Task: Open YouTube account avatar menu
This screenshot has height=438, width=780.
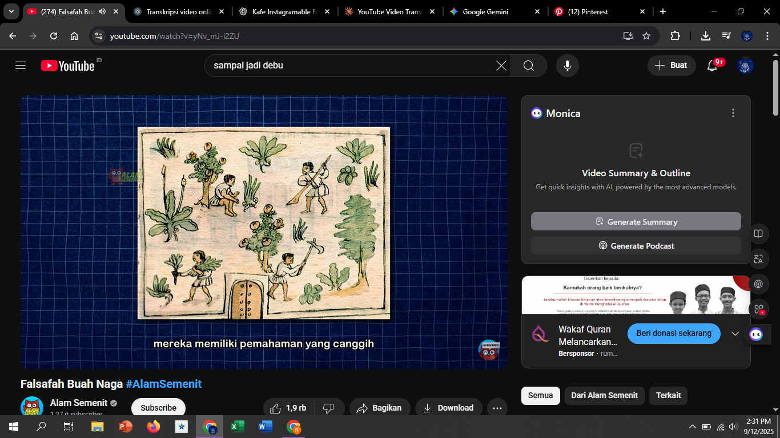Action: (746, 66)
